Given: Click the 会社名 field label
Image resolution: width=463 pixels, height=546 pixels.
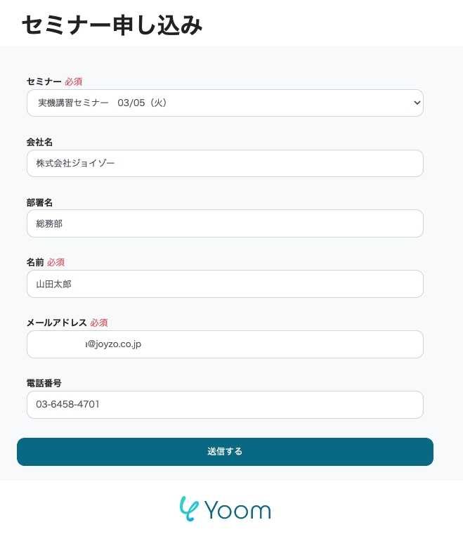Looking at the screenshot, I should pos(39,142).
